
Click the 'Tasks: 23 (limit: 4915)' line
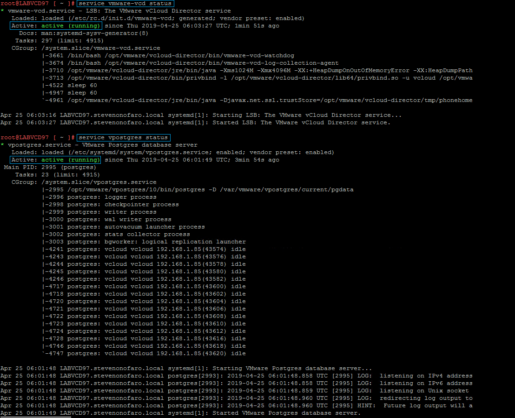[59, 175]
